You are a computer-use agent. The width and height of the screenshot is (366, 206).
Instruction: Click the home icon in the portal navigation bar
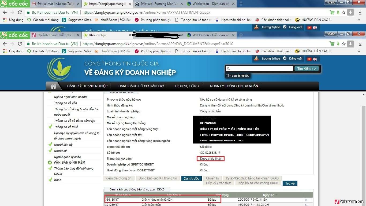coord(53,86)
